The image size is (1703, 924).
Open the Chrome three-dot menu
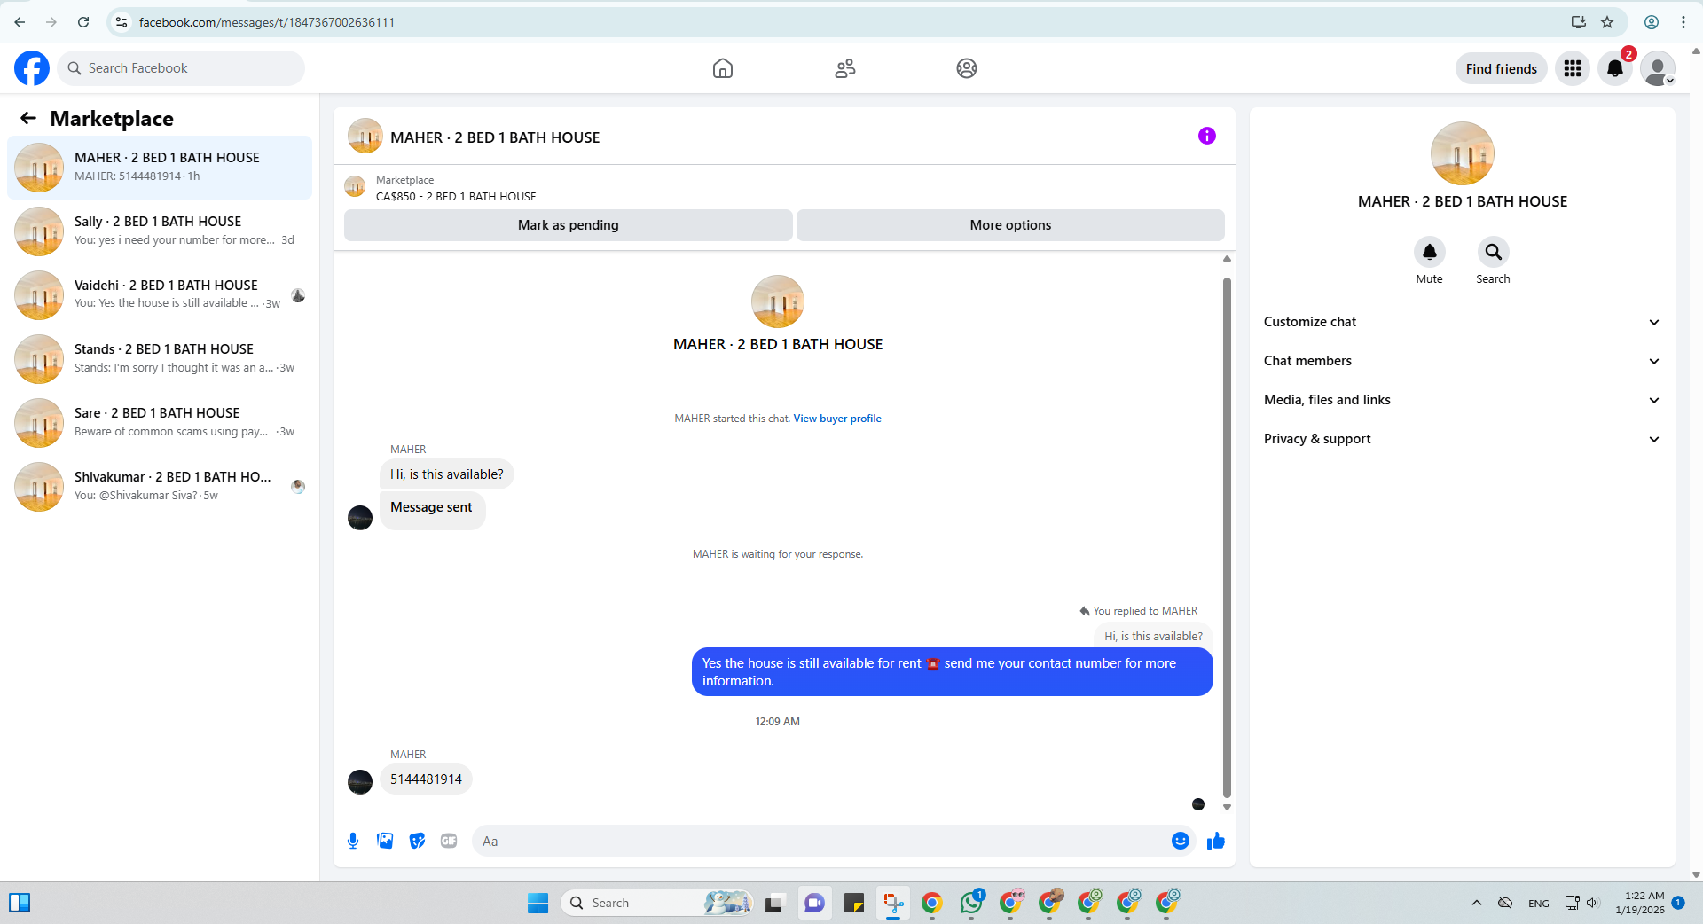[1683, 22]
